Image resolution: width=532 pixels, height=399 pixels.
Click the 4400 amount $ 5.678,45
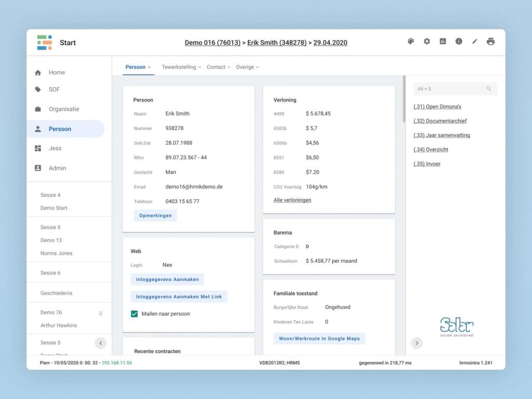click(x=318, y=114)
